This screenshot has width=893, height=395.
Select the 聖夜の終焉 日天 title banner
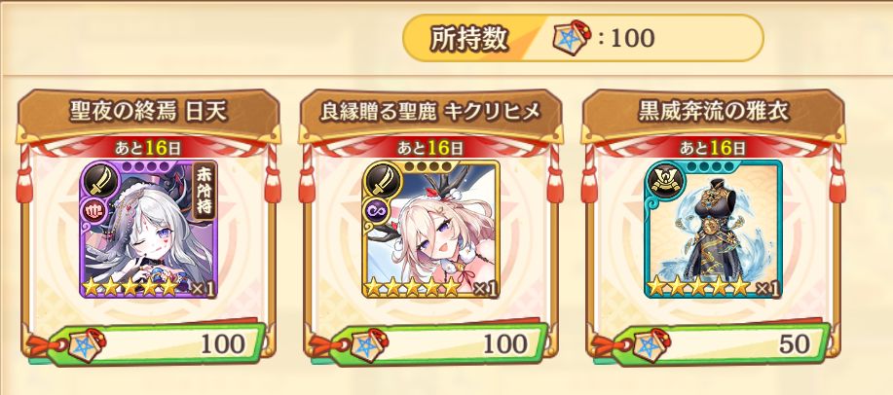(x=149, y=113)
